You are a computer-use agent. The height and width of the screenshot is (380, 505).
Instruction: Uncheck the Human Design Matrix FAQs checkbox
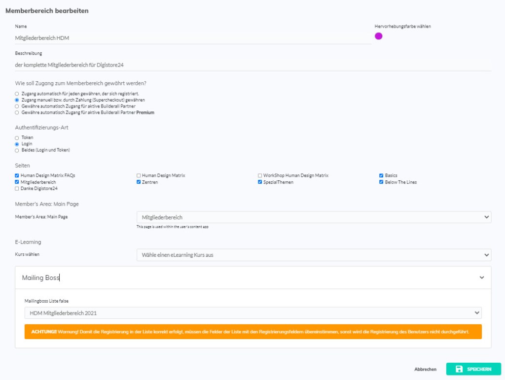pyautogui.click(x=17, y=175)
